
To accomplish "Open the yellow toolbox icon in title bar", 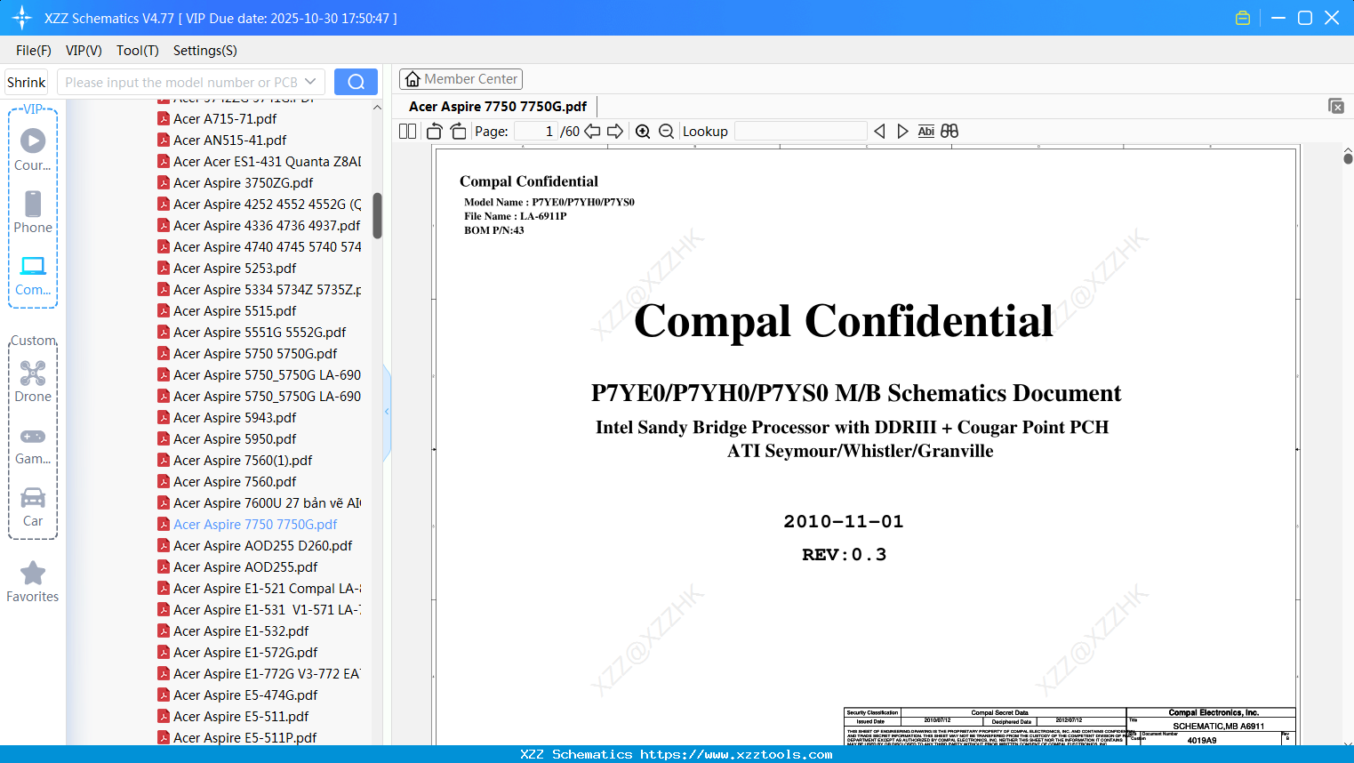I will (1243, 18).
